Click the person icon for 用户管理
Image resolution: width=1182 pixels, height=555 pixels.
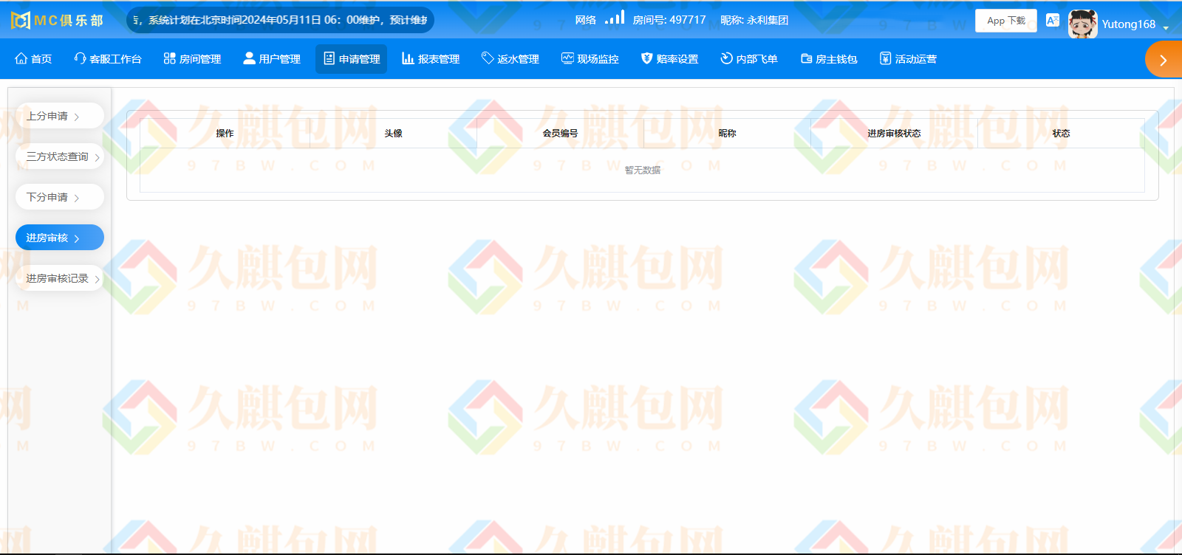[x=249, y=58]
